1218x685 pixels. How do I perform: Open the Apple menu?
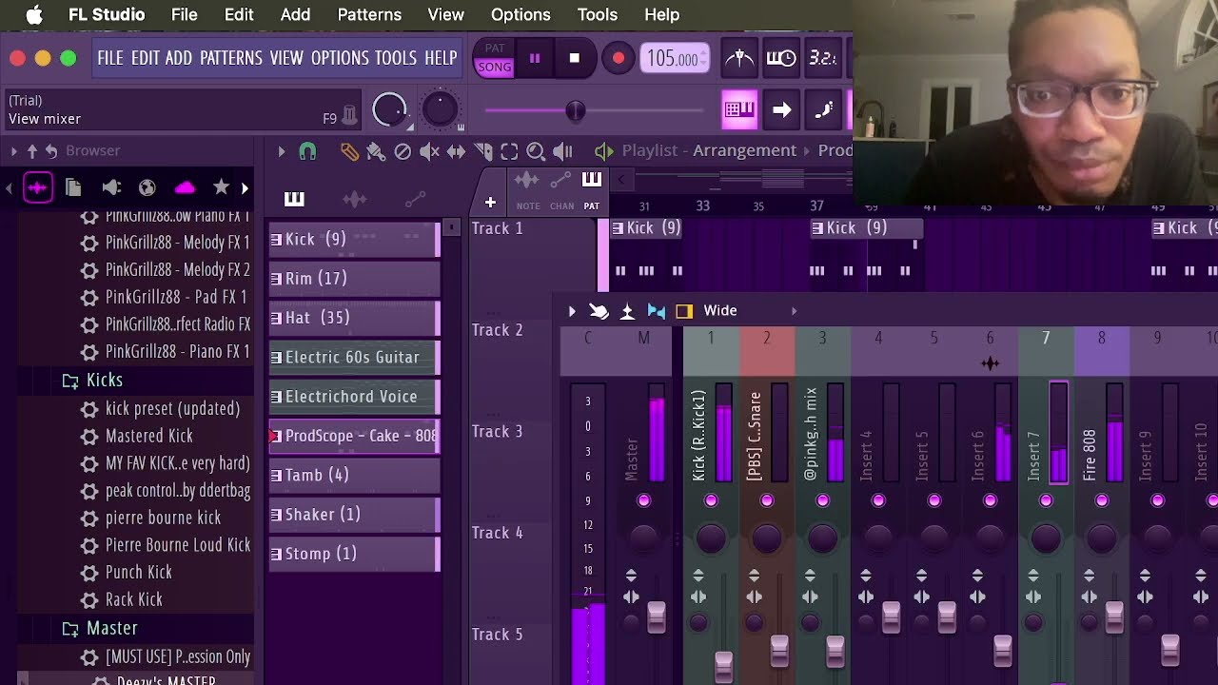(34, 14)
